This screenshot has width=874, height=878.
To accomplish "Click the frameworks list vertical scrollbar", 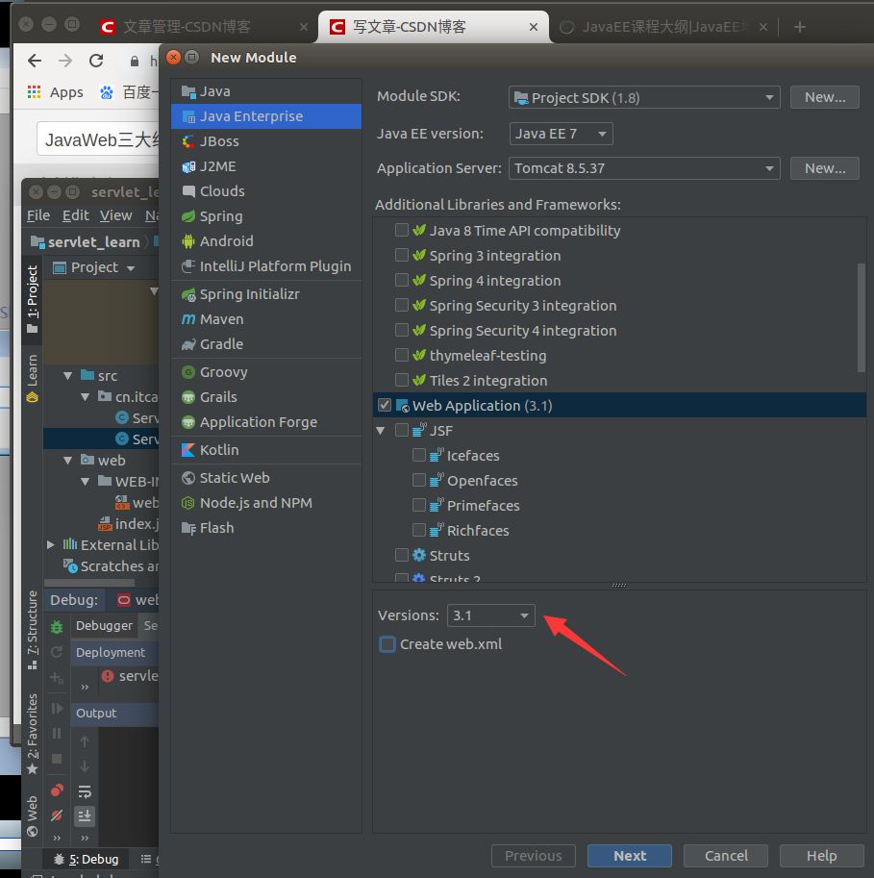I will tap(862, 317).
